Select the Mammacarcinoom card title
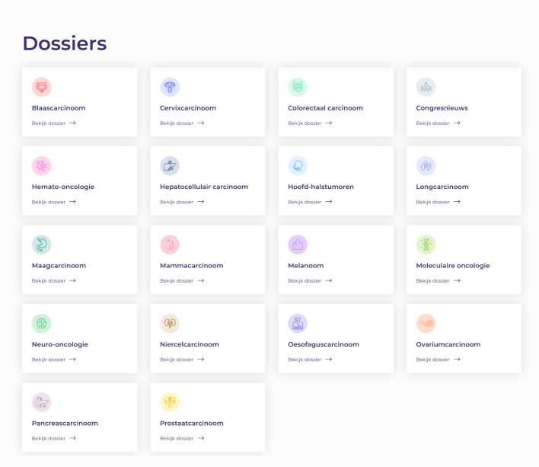Viewport: 539px width, 467px height. pyautogui.click(x=192, y=265)
